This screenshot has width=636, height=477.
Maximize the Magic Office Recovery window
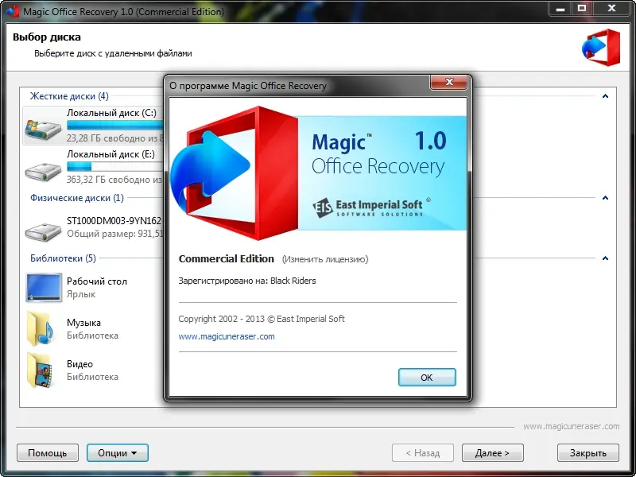tap(582, 9)
